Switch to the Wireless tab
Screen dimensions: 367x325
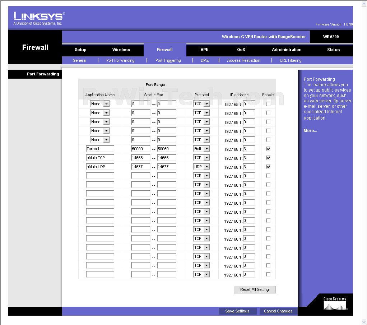pyautogui.click(x=121, y=50)
